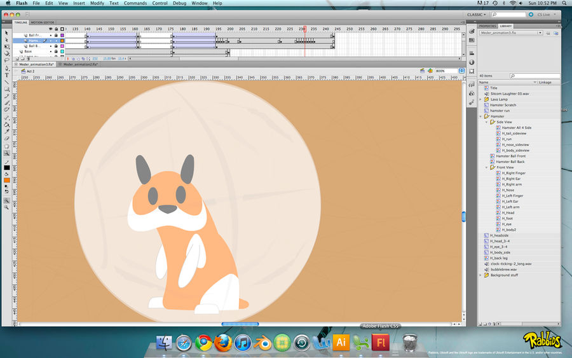Select the Subselection tool

coord(6,40)
